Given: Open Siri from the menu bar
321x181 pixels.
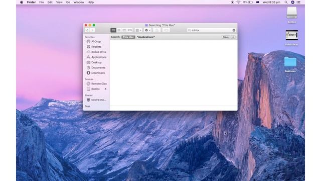Looking at the screenshot, I should [293, 2].
